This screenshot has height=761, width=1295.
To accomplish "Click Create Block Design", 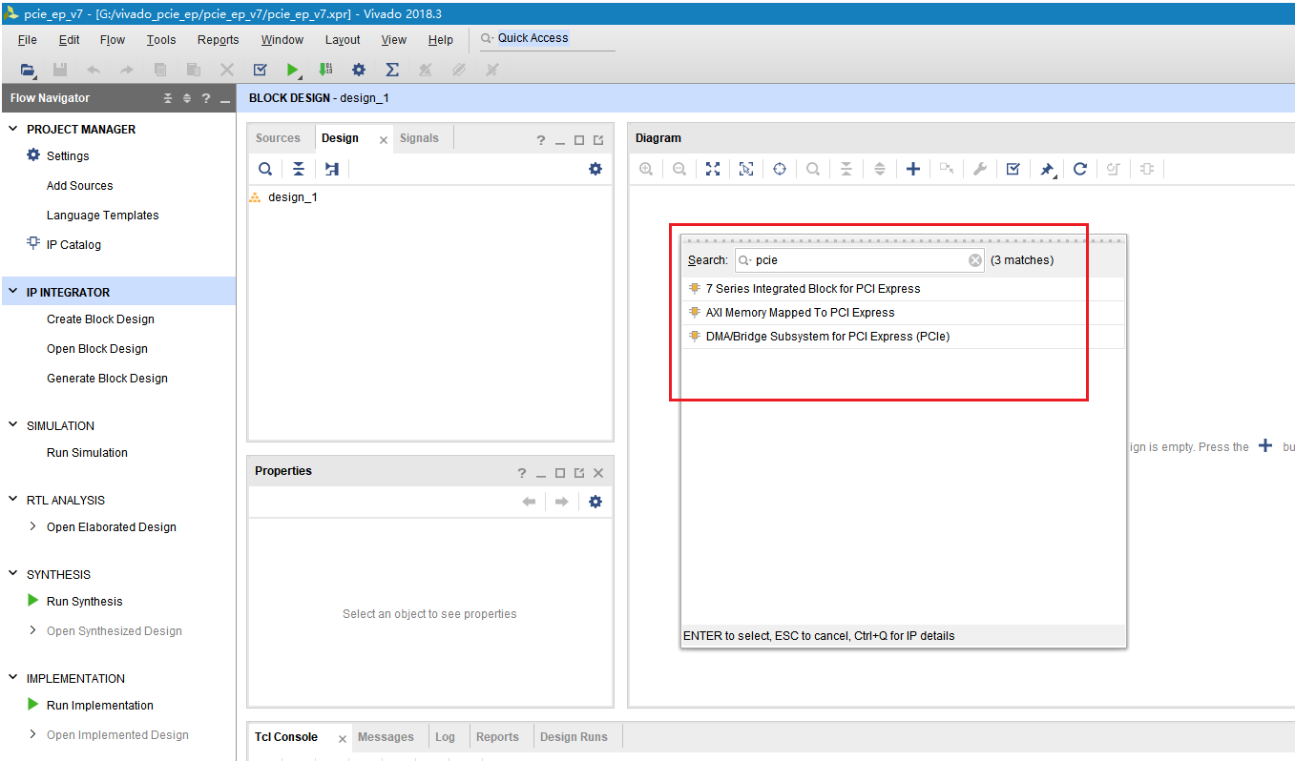I will tap(100, 319).
